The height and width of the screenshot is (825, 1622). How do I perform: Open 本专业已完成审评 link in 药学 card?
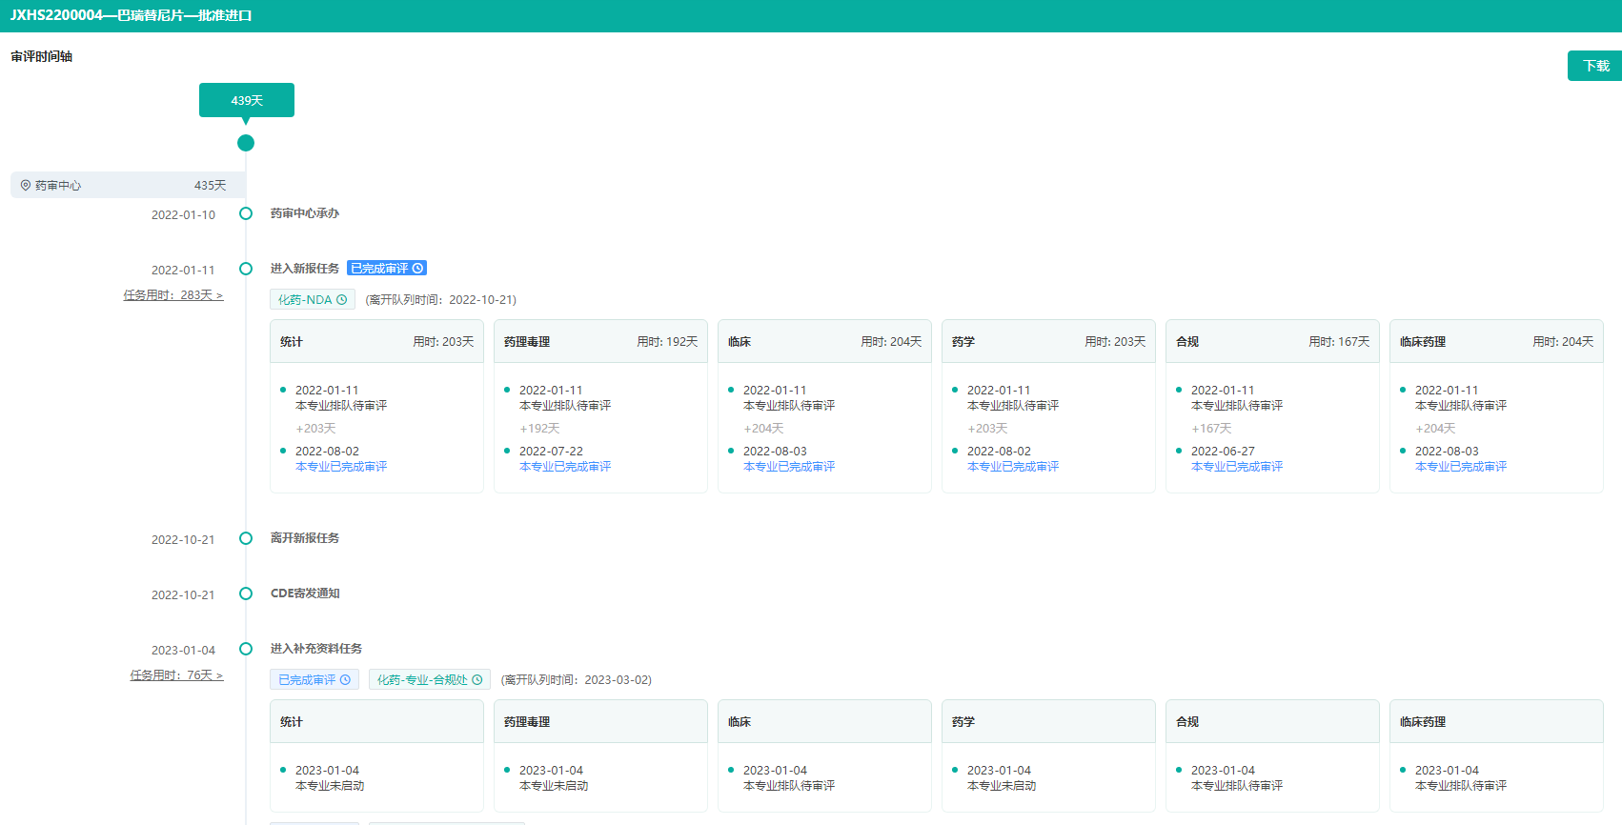tap(1013, 467)
